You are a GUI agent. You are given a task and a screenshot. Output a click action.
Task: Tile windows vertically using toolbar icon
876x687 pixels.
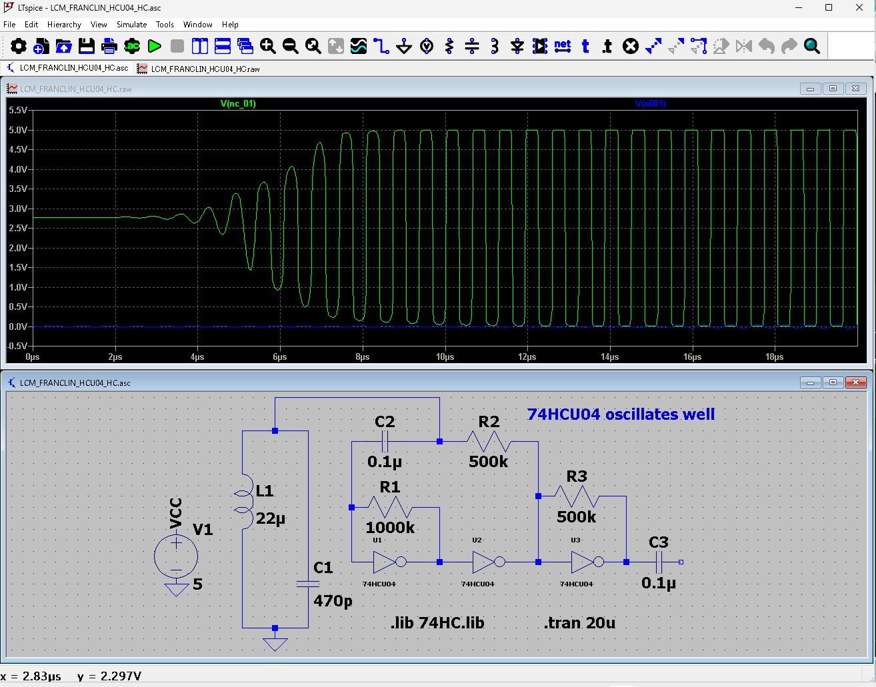click(200, 46)
